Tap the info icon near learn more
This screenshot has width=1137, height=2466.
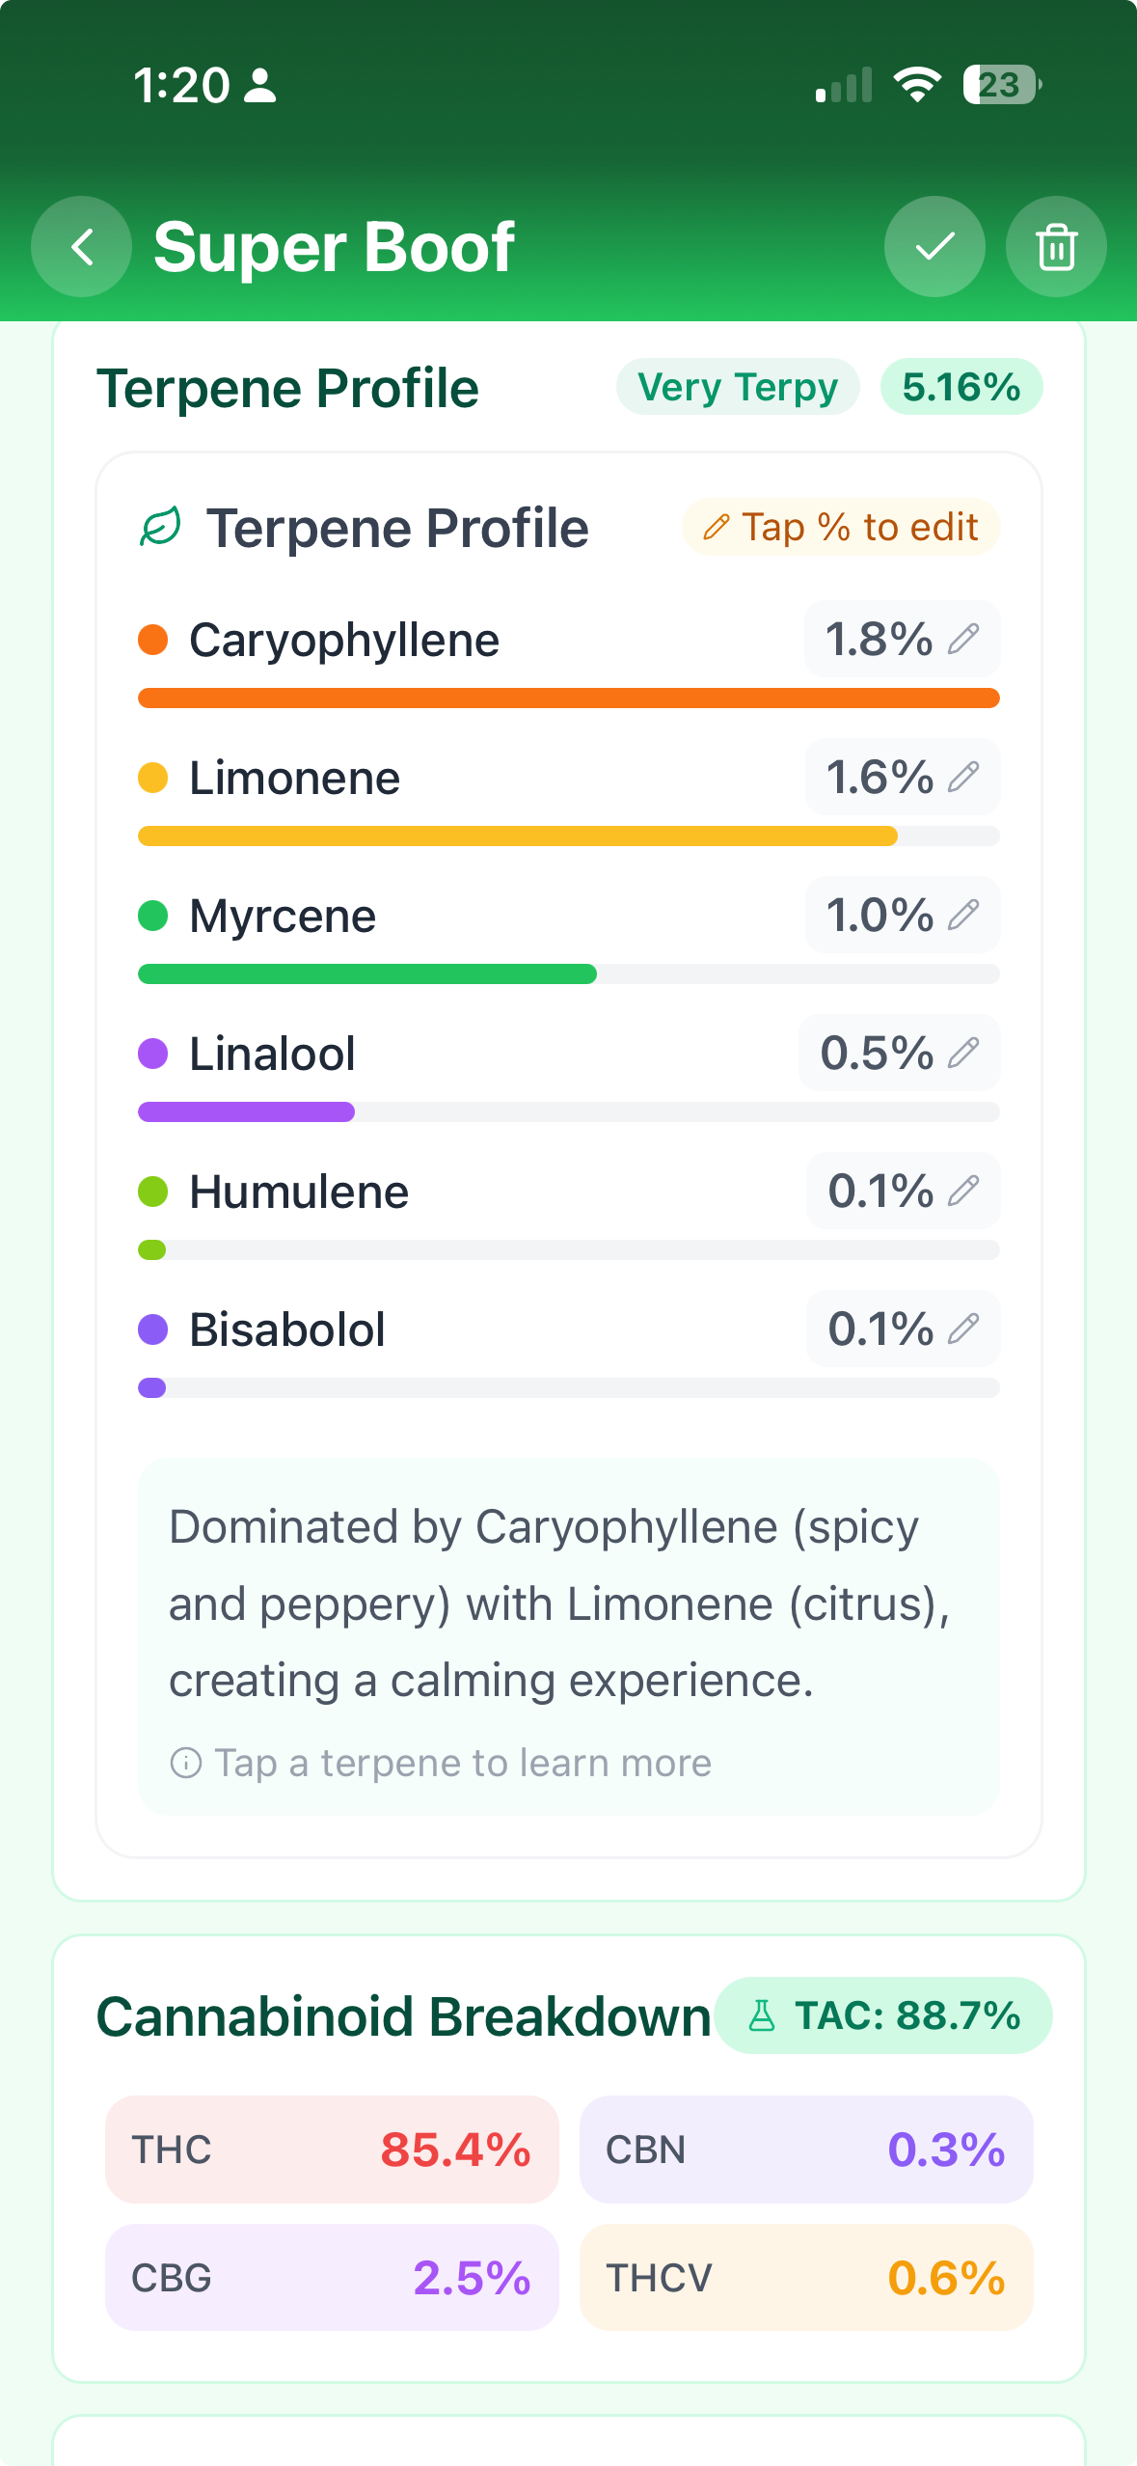186,1763
